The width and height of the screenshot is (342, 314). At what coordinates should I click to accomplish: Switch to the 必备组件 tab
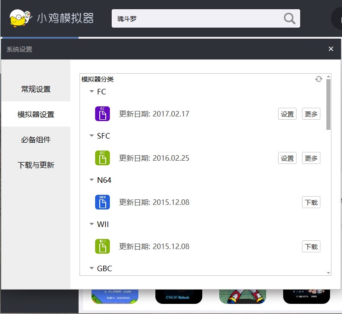coord(36,140)
